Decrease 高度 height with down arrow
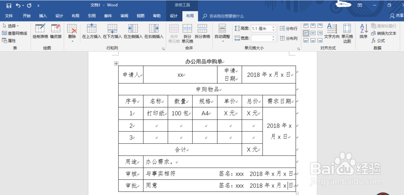 coord(274,30)
